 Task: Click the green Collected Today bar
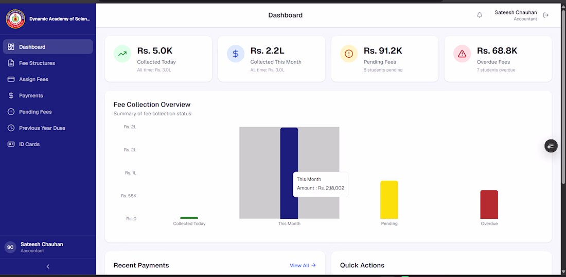[189, 218]
